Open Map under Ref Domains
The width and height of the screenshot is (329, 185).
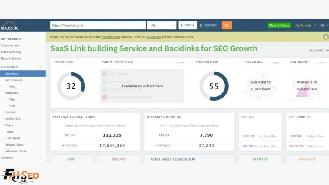coord(12,87)
